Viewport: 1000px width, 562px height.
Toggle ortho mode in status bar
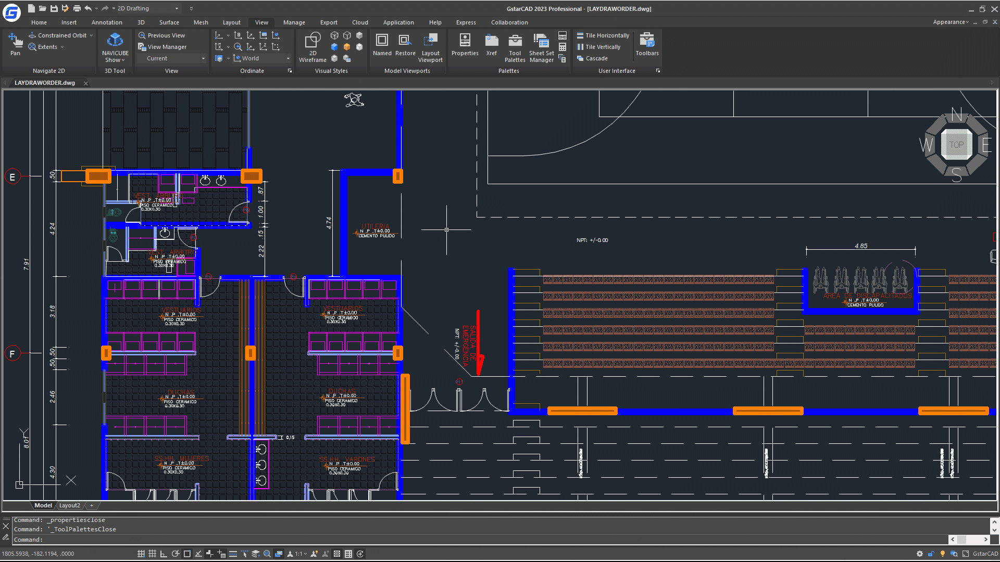(164, 554)
